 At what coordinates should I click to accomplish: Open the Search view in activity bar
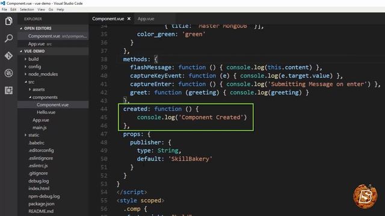8,38
